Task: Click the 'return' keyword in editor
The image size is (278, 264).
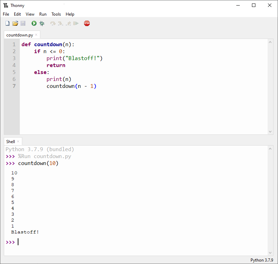Action: [56, 65]
